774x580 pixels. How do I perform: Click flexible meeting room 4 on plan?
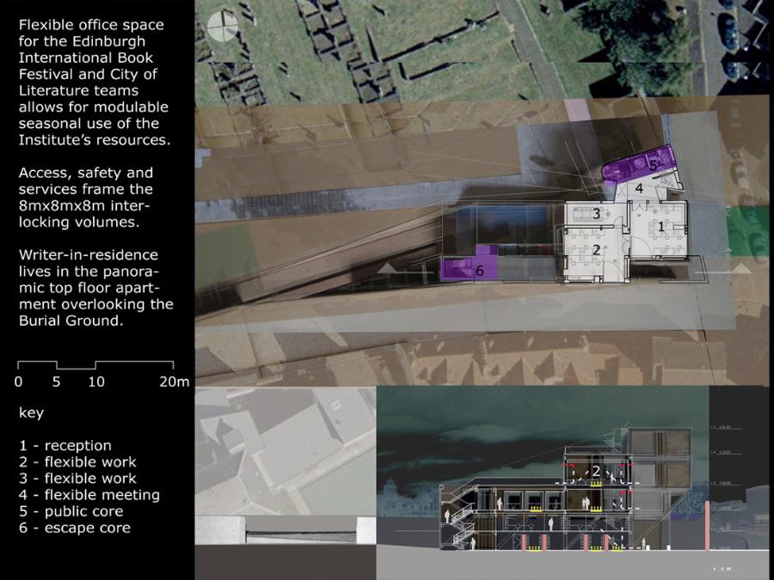639,187
